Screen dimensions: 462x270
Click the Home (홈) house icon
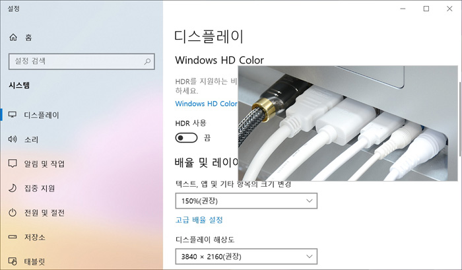13,37
